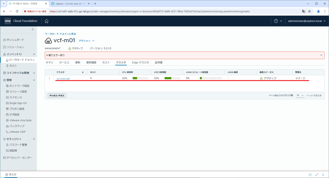The width and height of the screenshot is (329, 178).
Task: Open パスワード管理 in sidebar
Action: tap(16, 145)
